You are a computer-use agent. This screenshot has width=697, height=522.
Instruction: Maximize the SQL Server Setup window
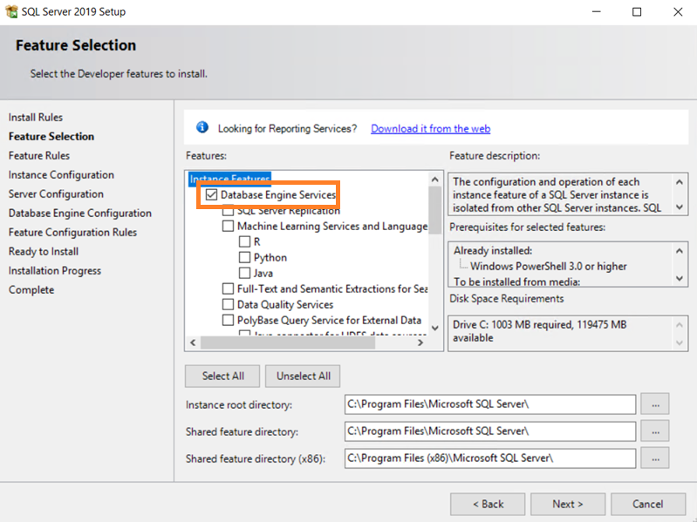pyautogui.click(x=637, y=11)
